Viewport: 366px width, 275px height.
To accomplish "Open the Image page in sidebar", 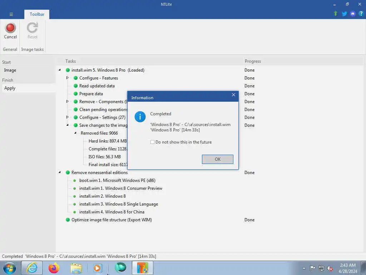I will (10, 70).
